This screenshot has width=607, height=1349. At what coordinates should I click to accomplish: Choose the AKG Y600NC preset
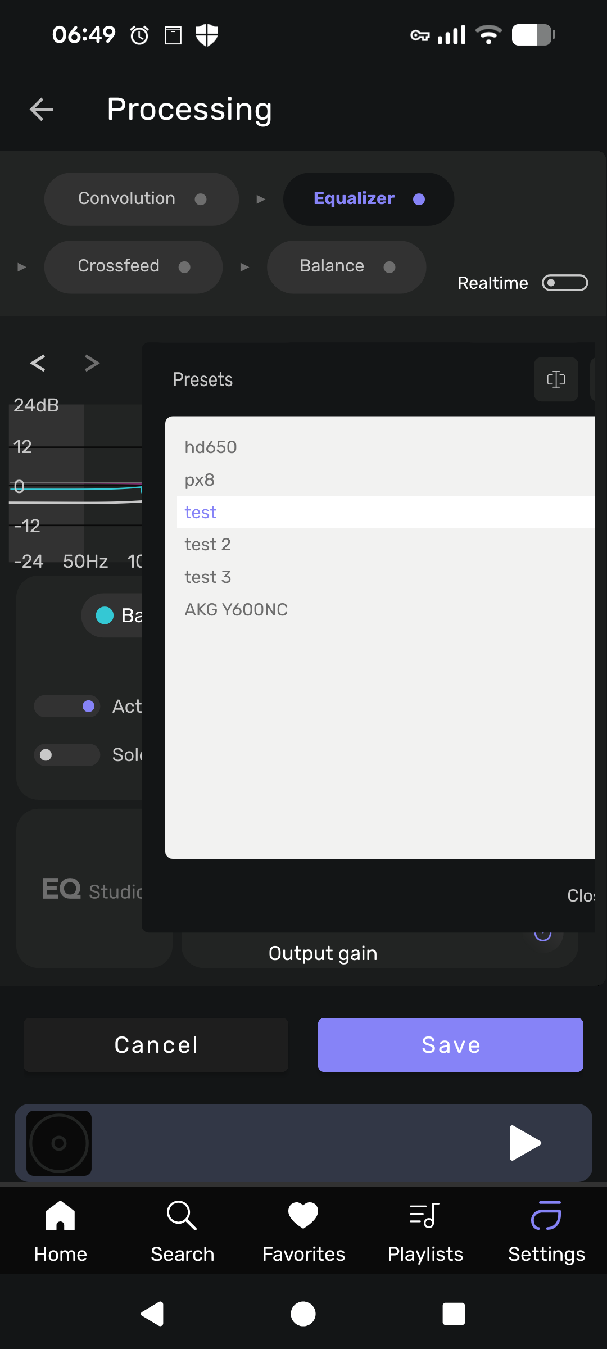click(236, 609)
